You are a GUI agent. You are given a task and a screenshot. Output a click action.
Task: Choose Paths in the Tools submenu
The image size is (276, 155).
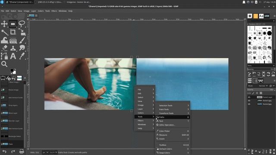pyautogui.click(x=173, y=117)
